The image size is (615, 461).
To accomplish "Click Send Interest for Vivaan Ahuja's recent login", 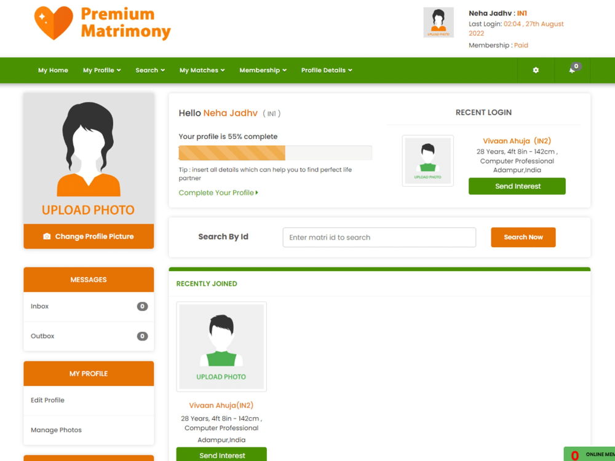I will pyautogui.click(x=517, y=186).
